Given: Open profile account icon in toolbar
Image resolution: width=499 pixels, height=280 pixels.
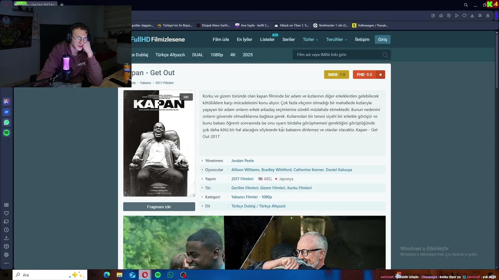Looking at the screenshot, I should 488,16.
